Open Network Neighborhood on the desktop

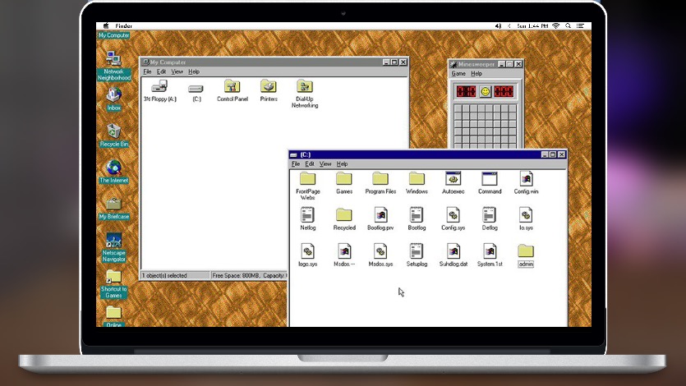pos(113,66)
